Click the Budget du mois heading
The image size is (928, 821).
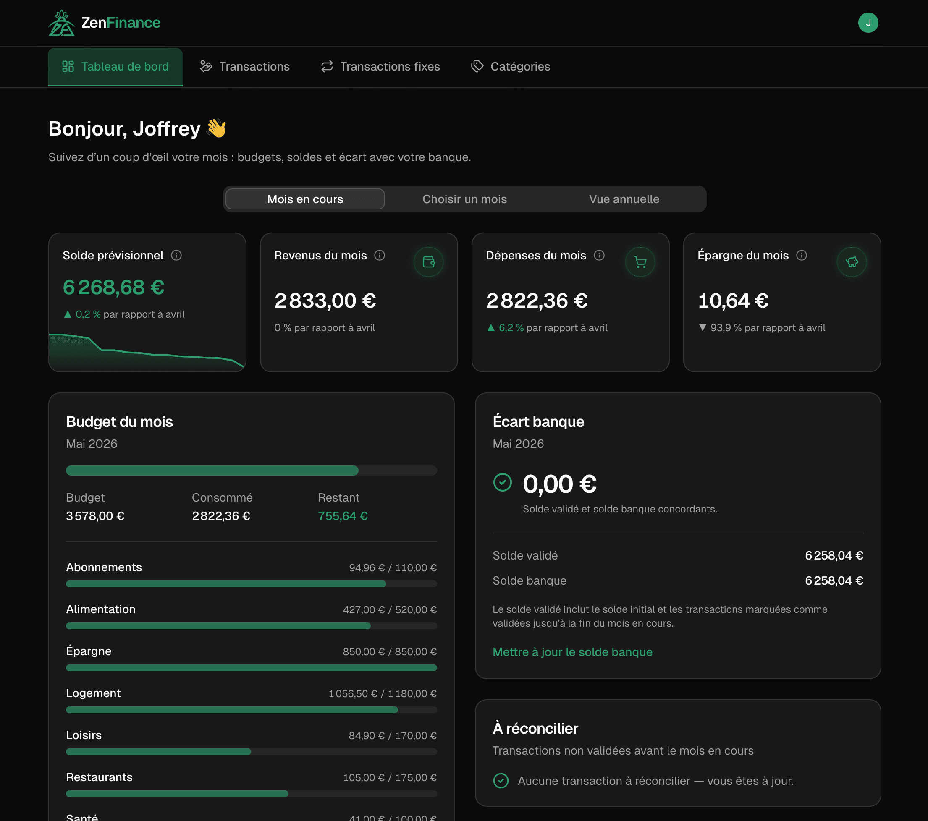point(119,421)
